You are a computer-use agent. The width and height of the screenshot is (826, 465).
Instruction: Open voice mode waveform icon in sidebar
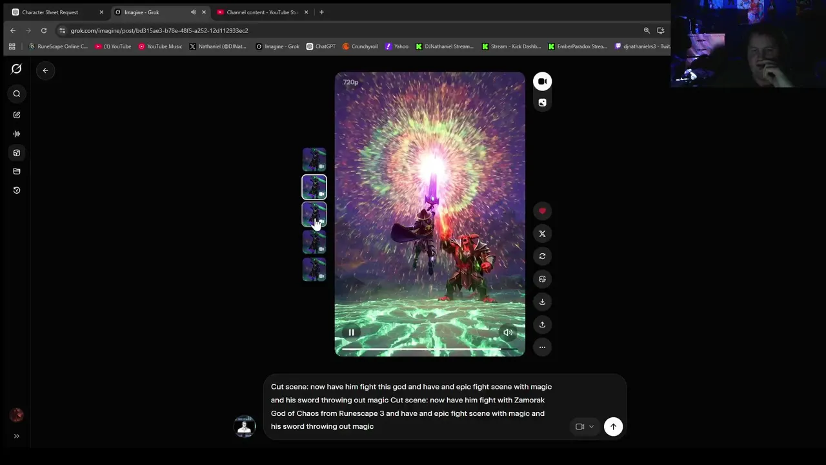click(17, 134)
